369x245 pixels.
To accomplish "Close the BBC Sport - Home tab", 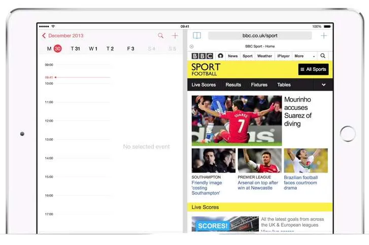I will (191, 47).
